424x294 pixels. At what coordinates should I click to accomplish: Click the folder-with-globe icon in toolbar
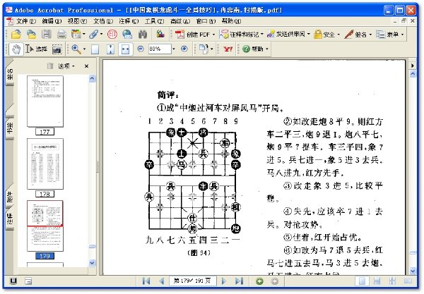31,35
